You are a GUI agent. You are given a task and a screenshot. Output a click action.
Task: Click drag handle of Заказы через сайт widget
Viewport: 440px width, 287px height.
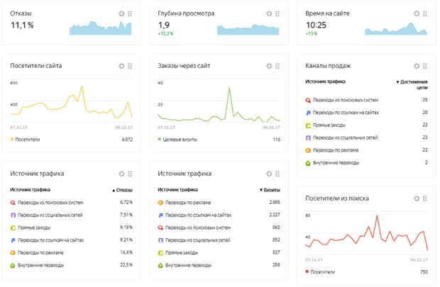[x=277, y=66]
